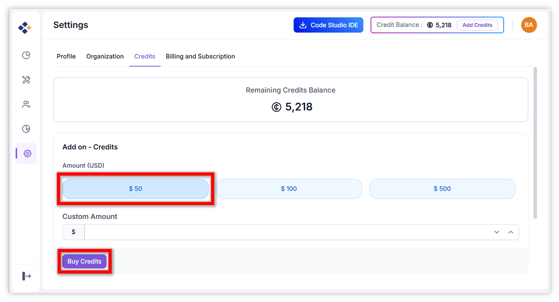
Task: Open the users icon in sidebar
Action: pos(26,105)
